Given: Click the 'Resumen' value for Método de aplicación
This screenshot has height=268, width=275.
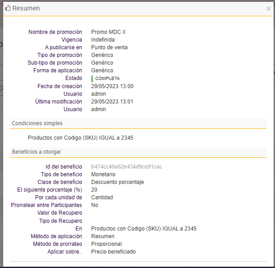Looking at the screenshot, I should [103, 236].
